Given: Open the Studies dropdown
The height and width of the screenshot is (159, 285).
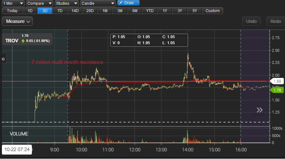Looking at the screenshot, I should 67,3.
